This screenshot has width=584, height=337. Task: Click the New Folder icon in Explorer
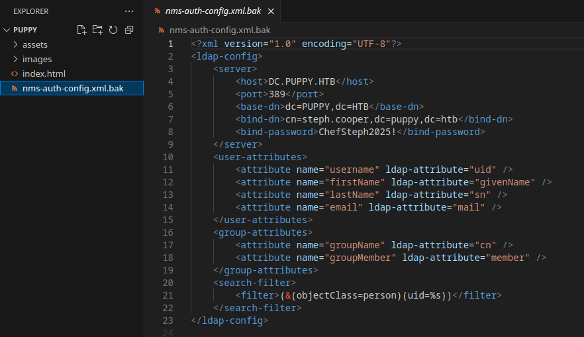(x=97, y=30)
